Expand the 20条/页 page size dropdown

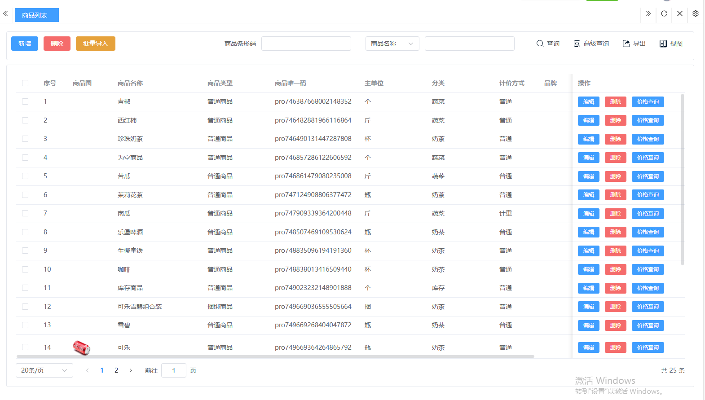pos(44,370)
